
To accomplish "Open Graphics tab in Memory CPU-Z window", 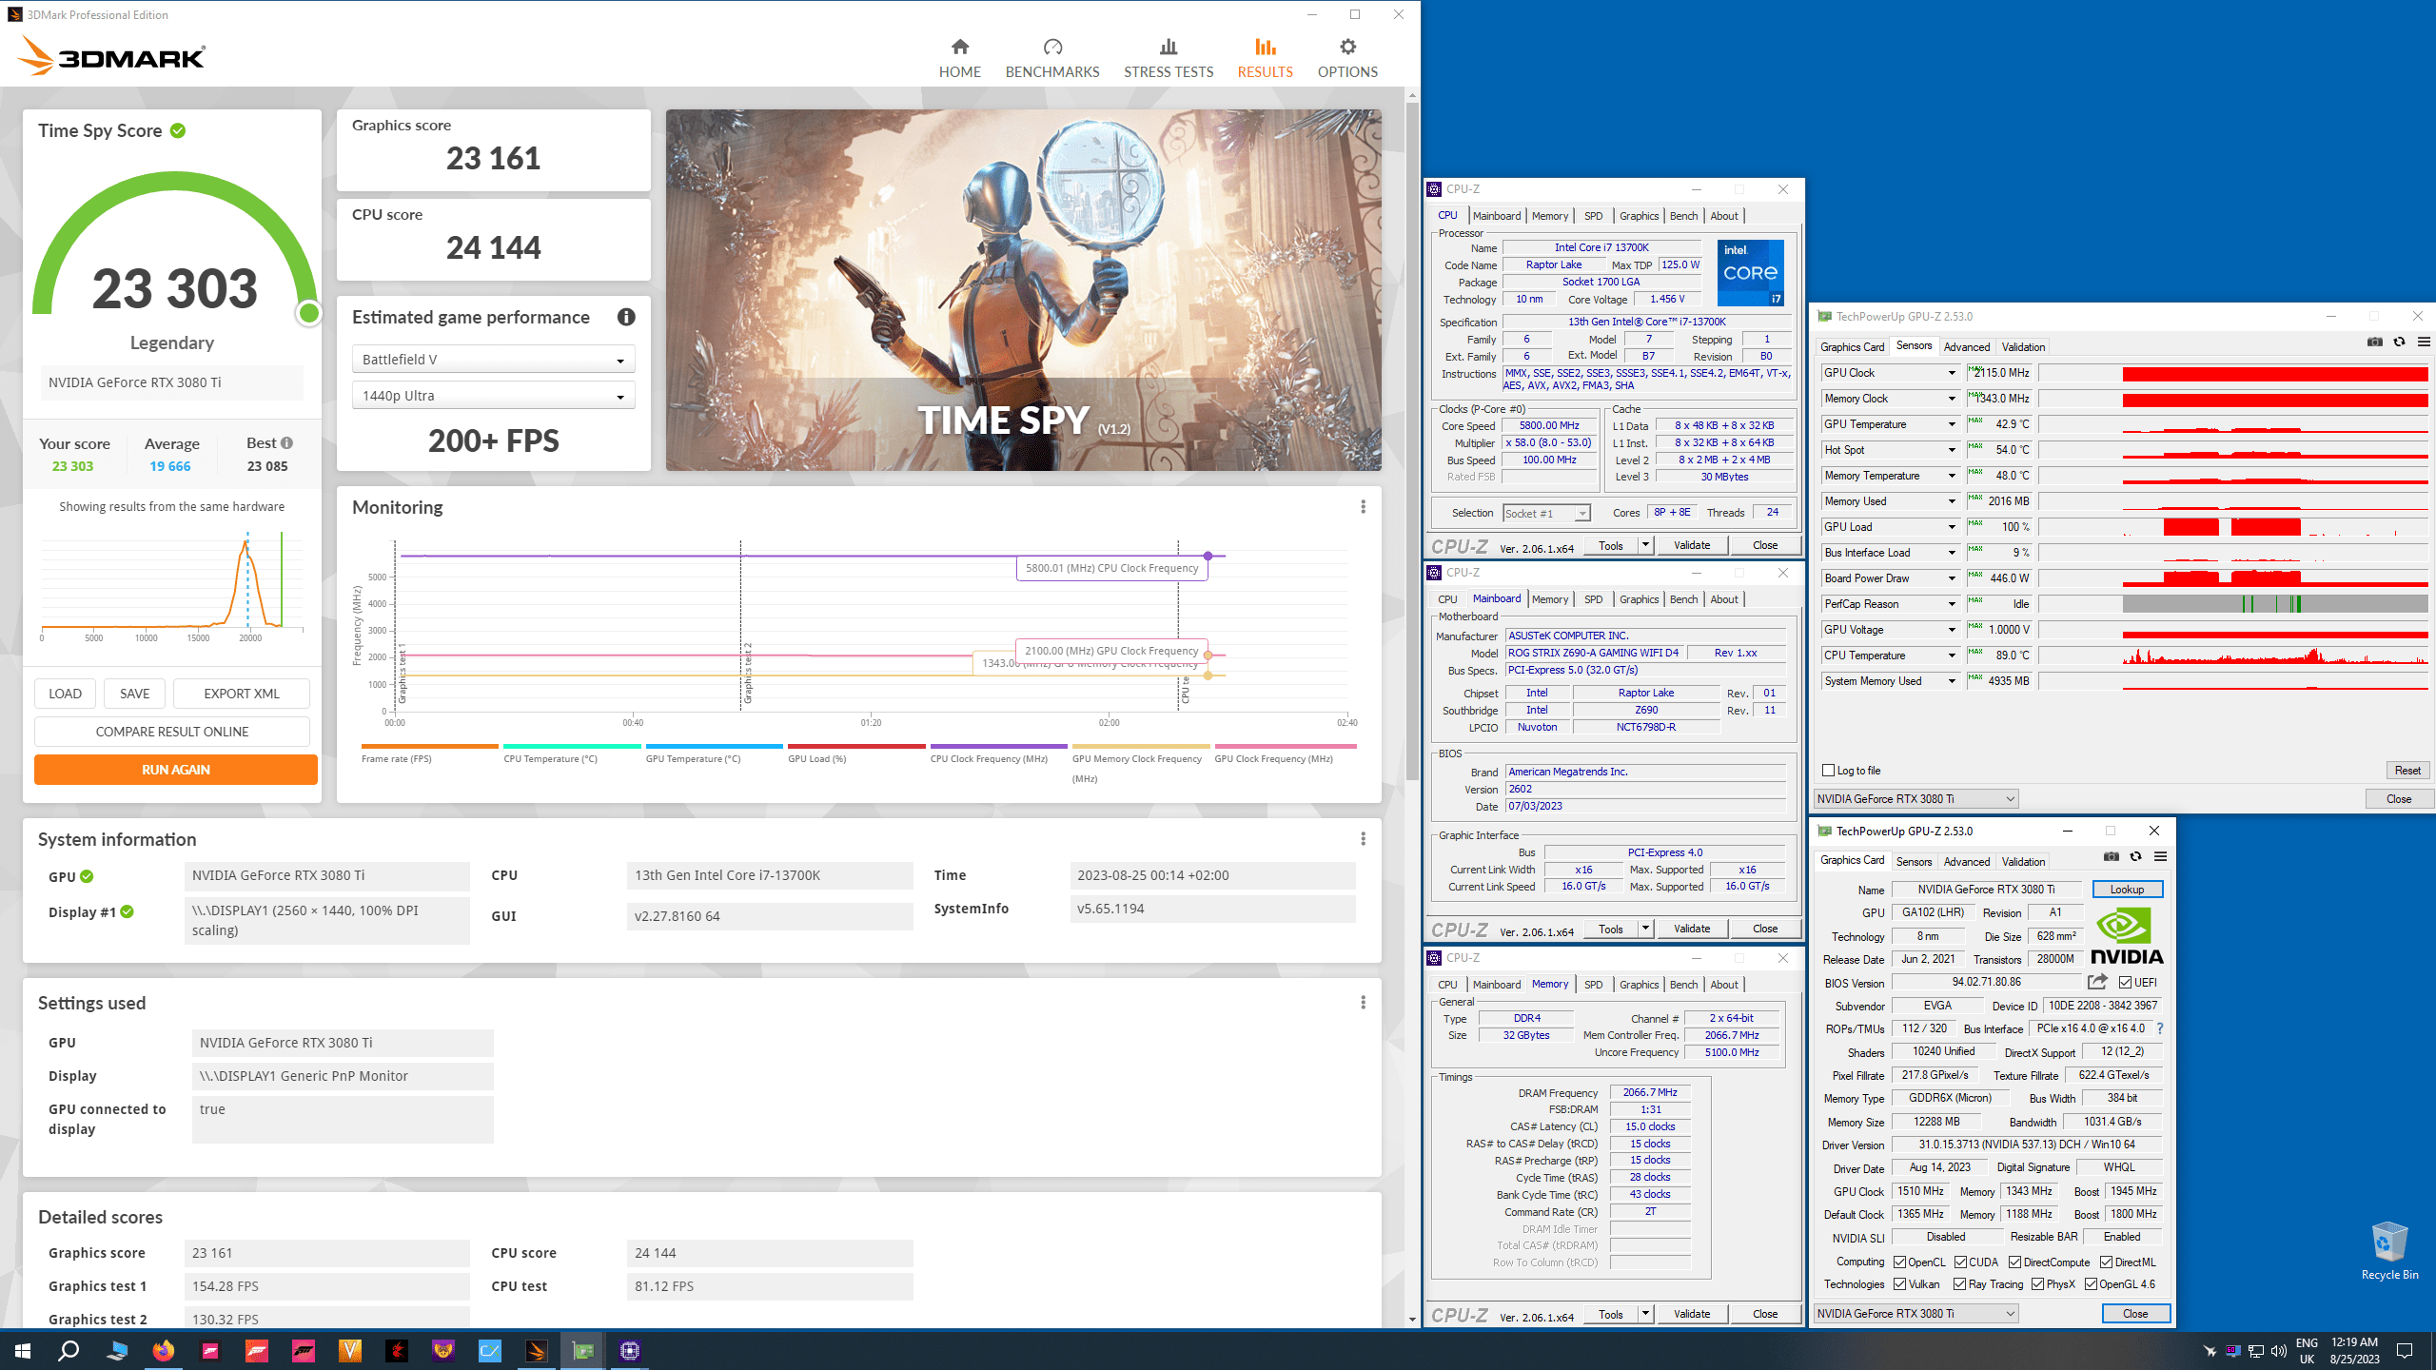I will (x=1639, y=985).
